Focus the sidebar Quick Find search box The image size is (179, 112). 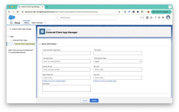21,29
